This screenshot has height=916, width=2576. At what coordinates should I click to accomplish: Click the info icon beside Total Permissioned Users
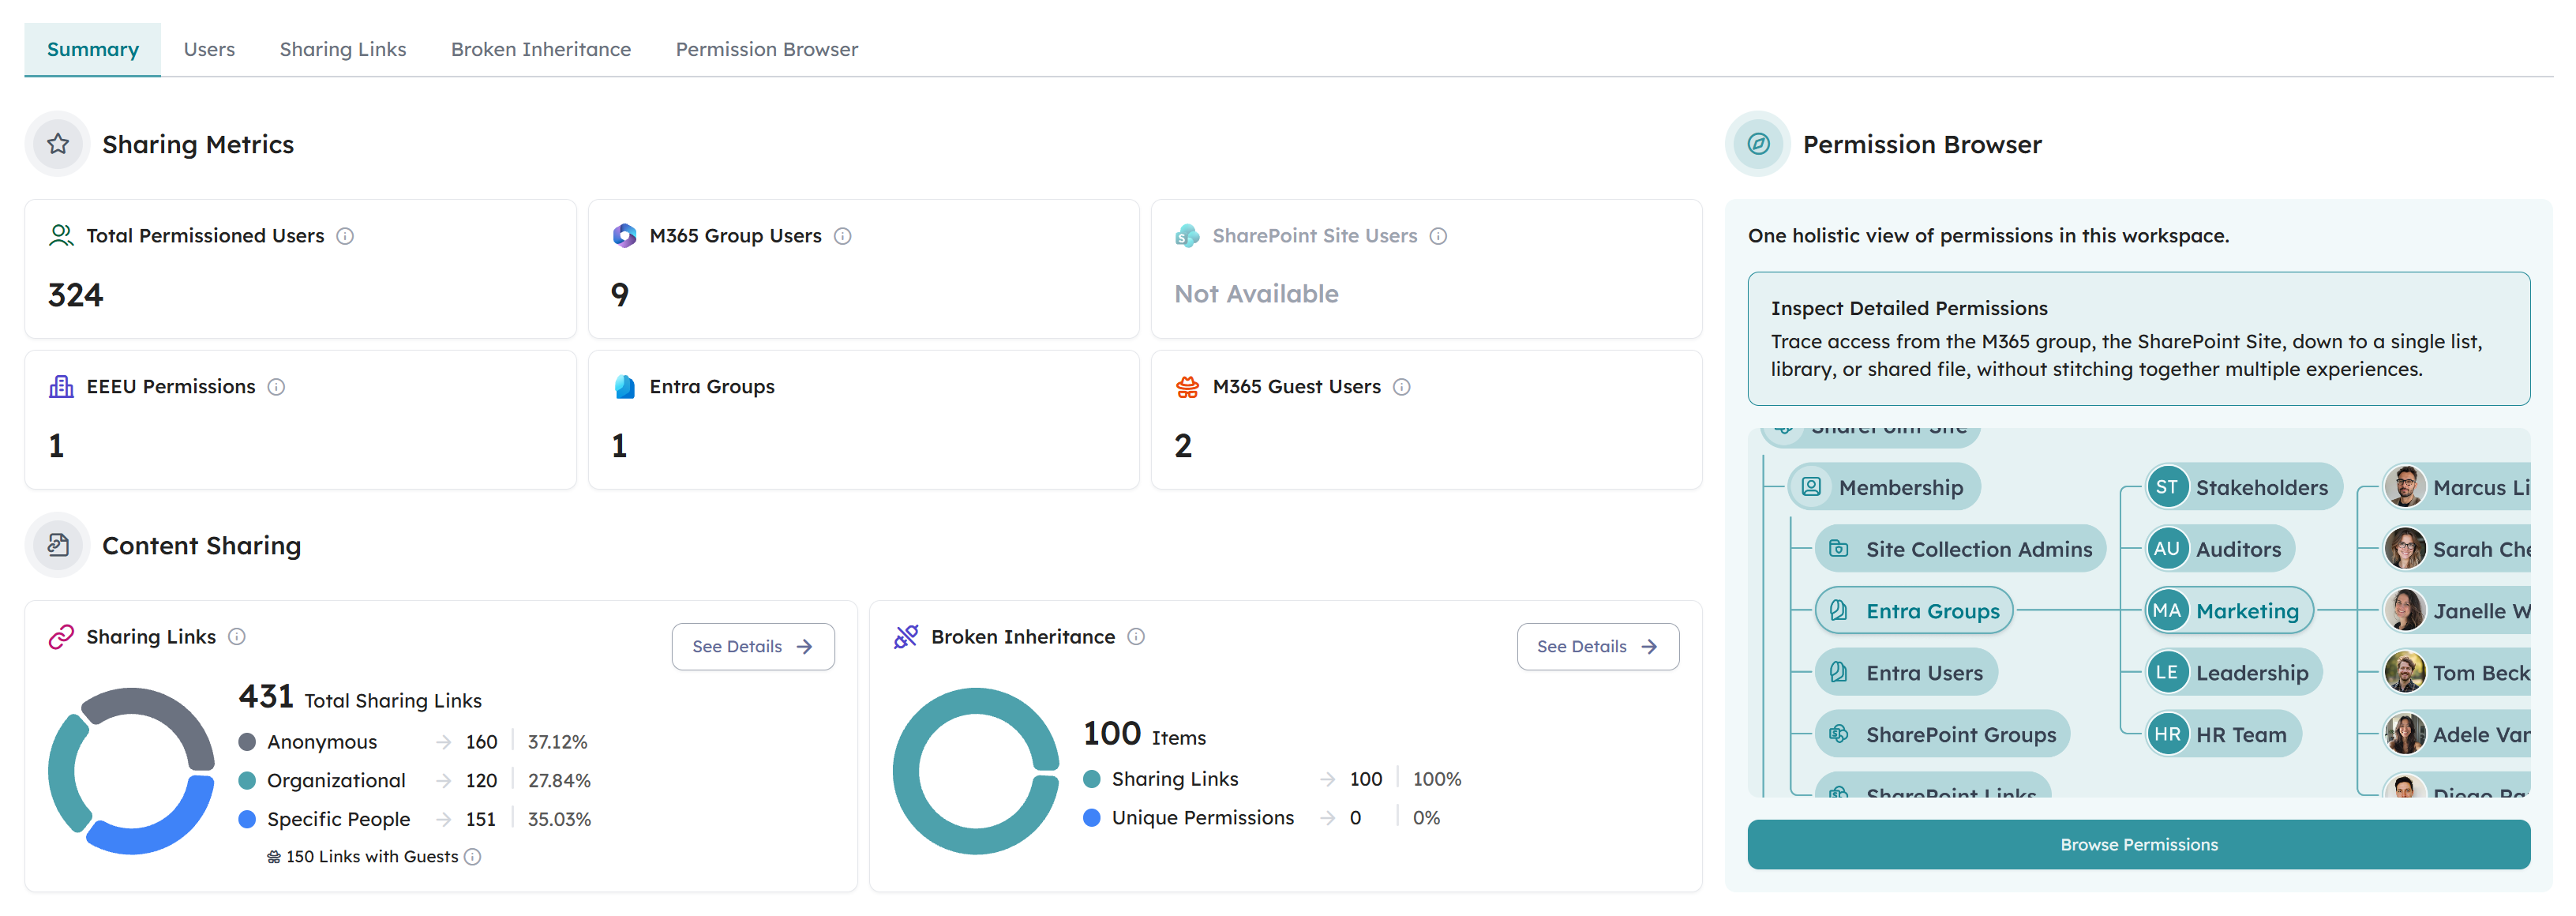pos(345,236)
